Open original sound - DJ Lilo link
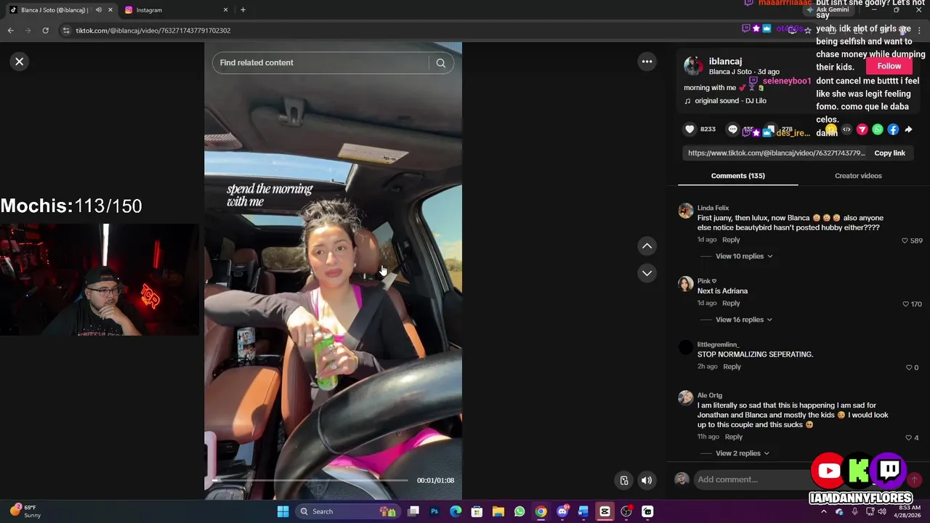The width and height of the screenshot is (930, 523). point(730,101)
